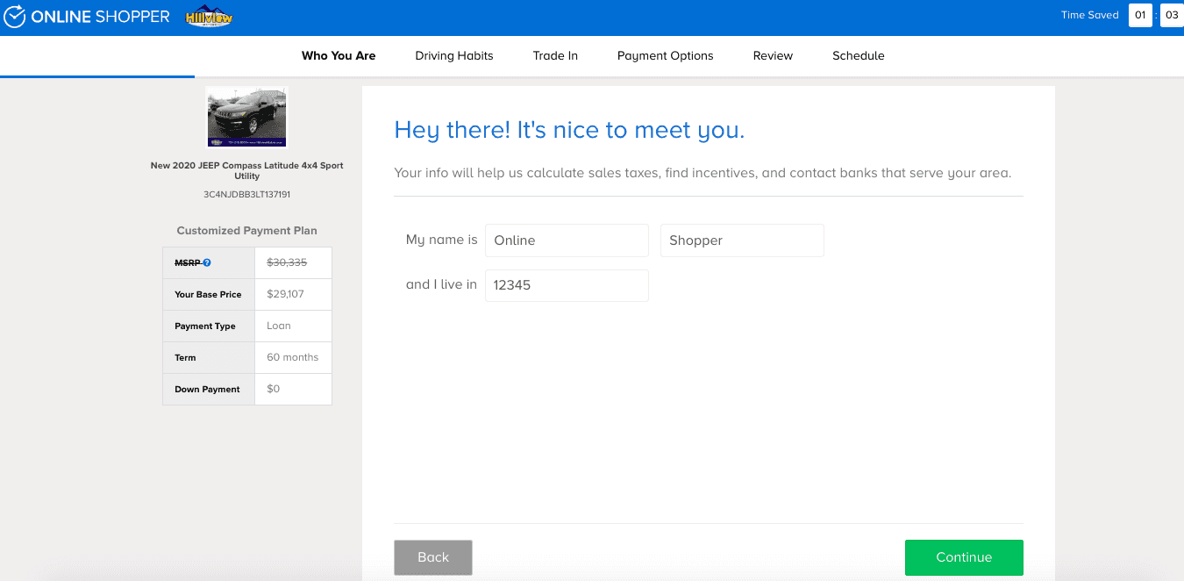
Task: Jump to the Review tab
Action: click(773, 55)
